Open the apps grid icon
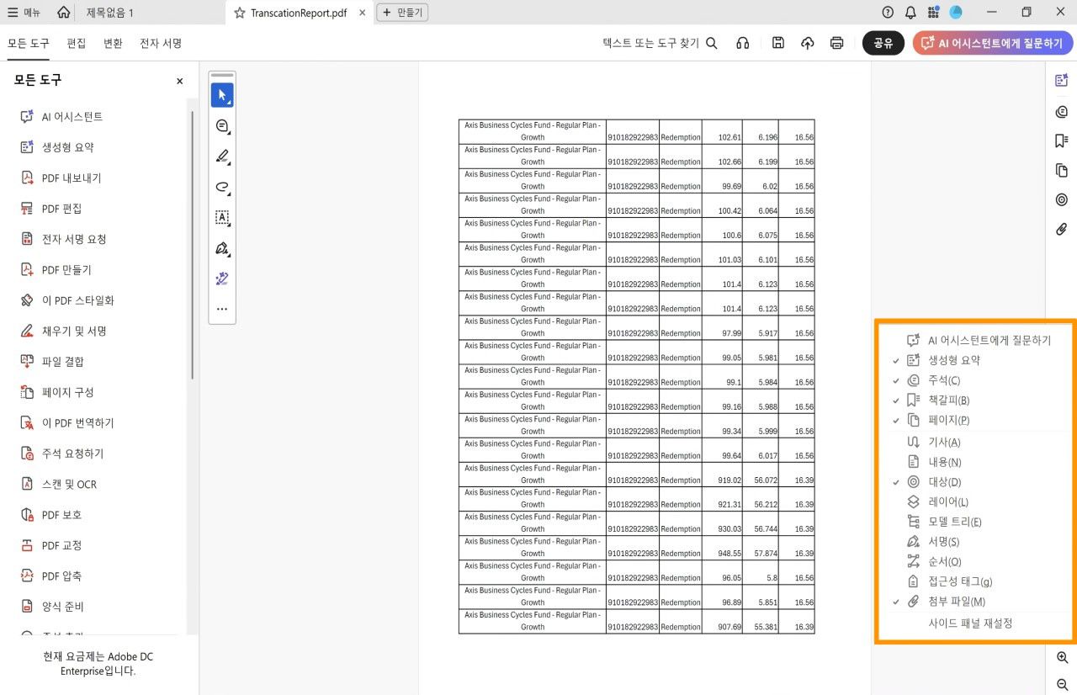 coord(933,13)
